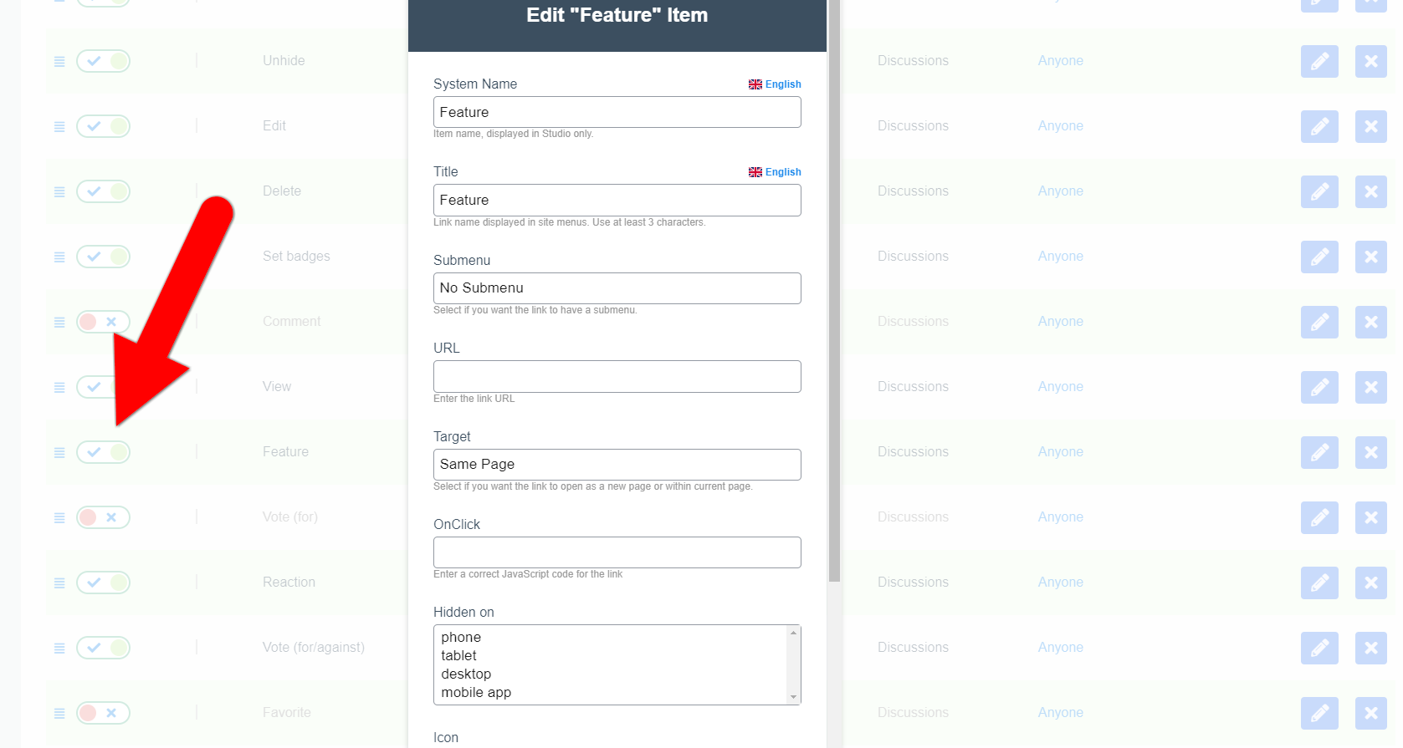
Task: Click the pencil edit icon for Unhide row
Action: (x=1319, y=61)
